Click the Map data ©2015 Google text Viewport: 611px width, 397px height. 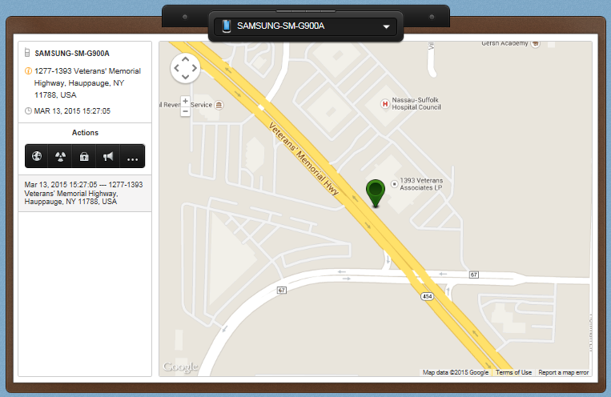click(x=456, y=372)
